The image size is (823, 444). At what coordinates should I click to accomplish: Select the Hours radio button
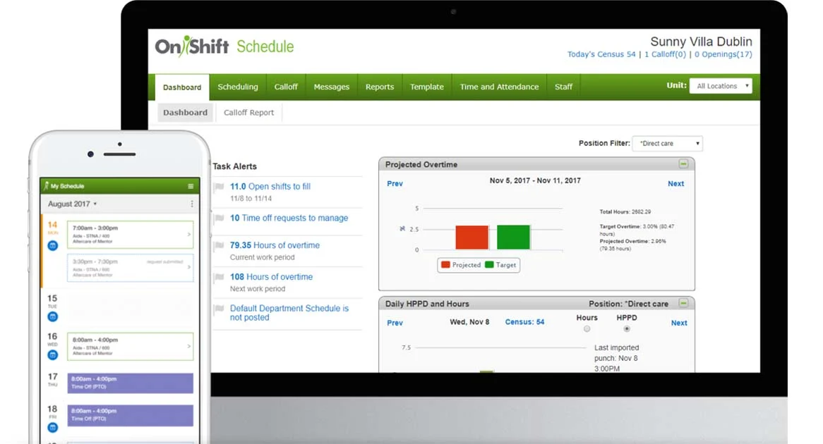pyautogui.click(x=587, y=329)
